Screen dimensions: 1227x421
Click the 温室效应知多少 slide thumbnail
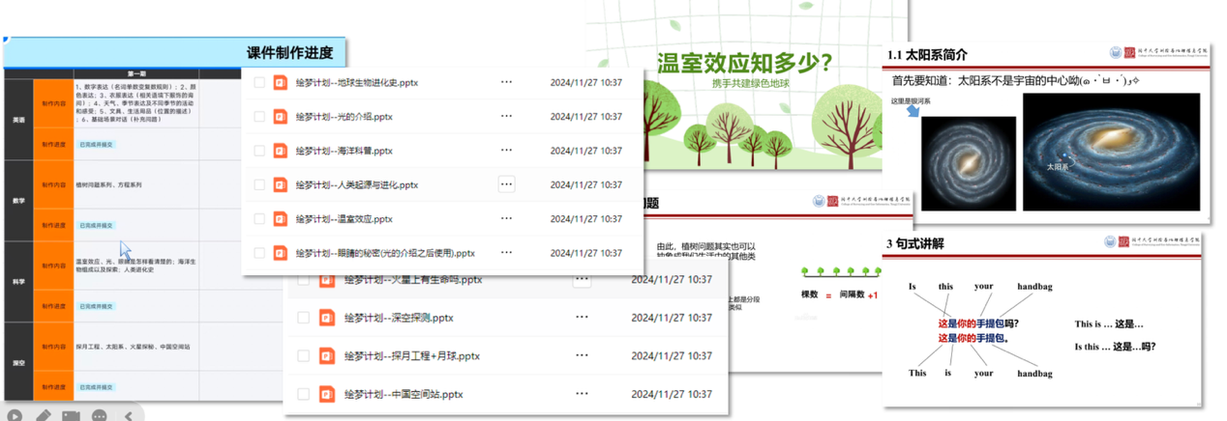[x=746, y=87]
